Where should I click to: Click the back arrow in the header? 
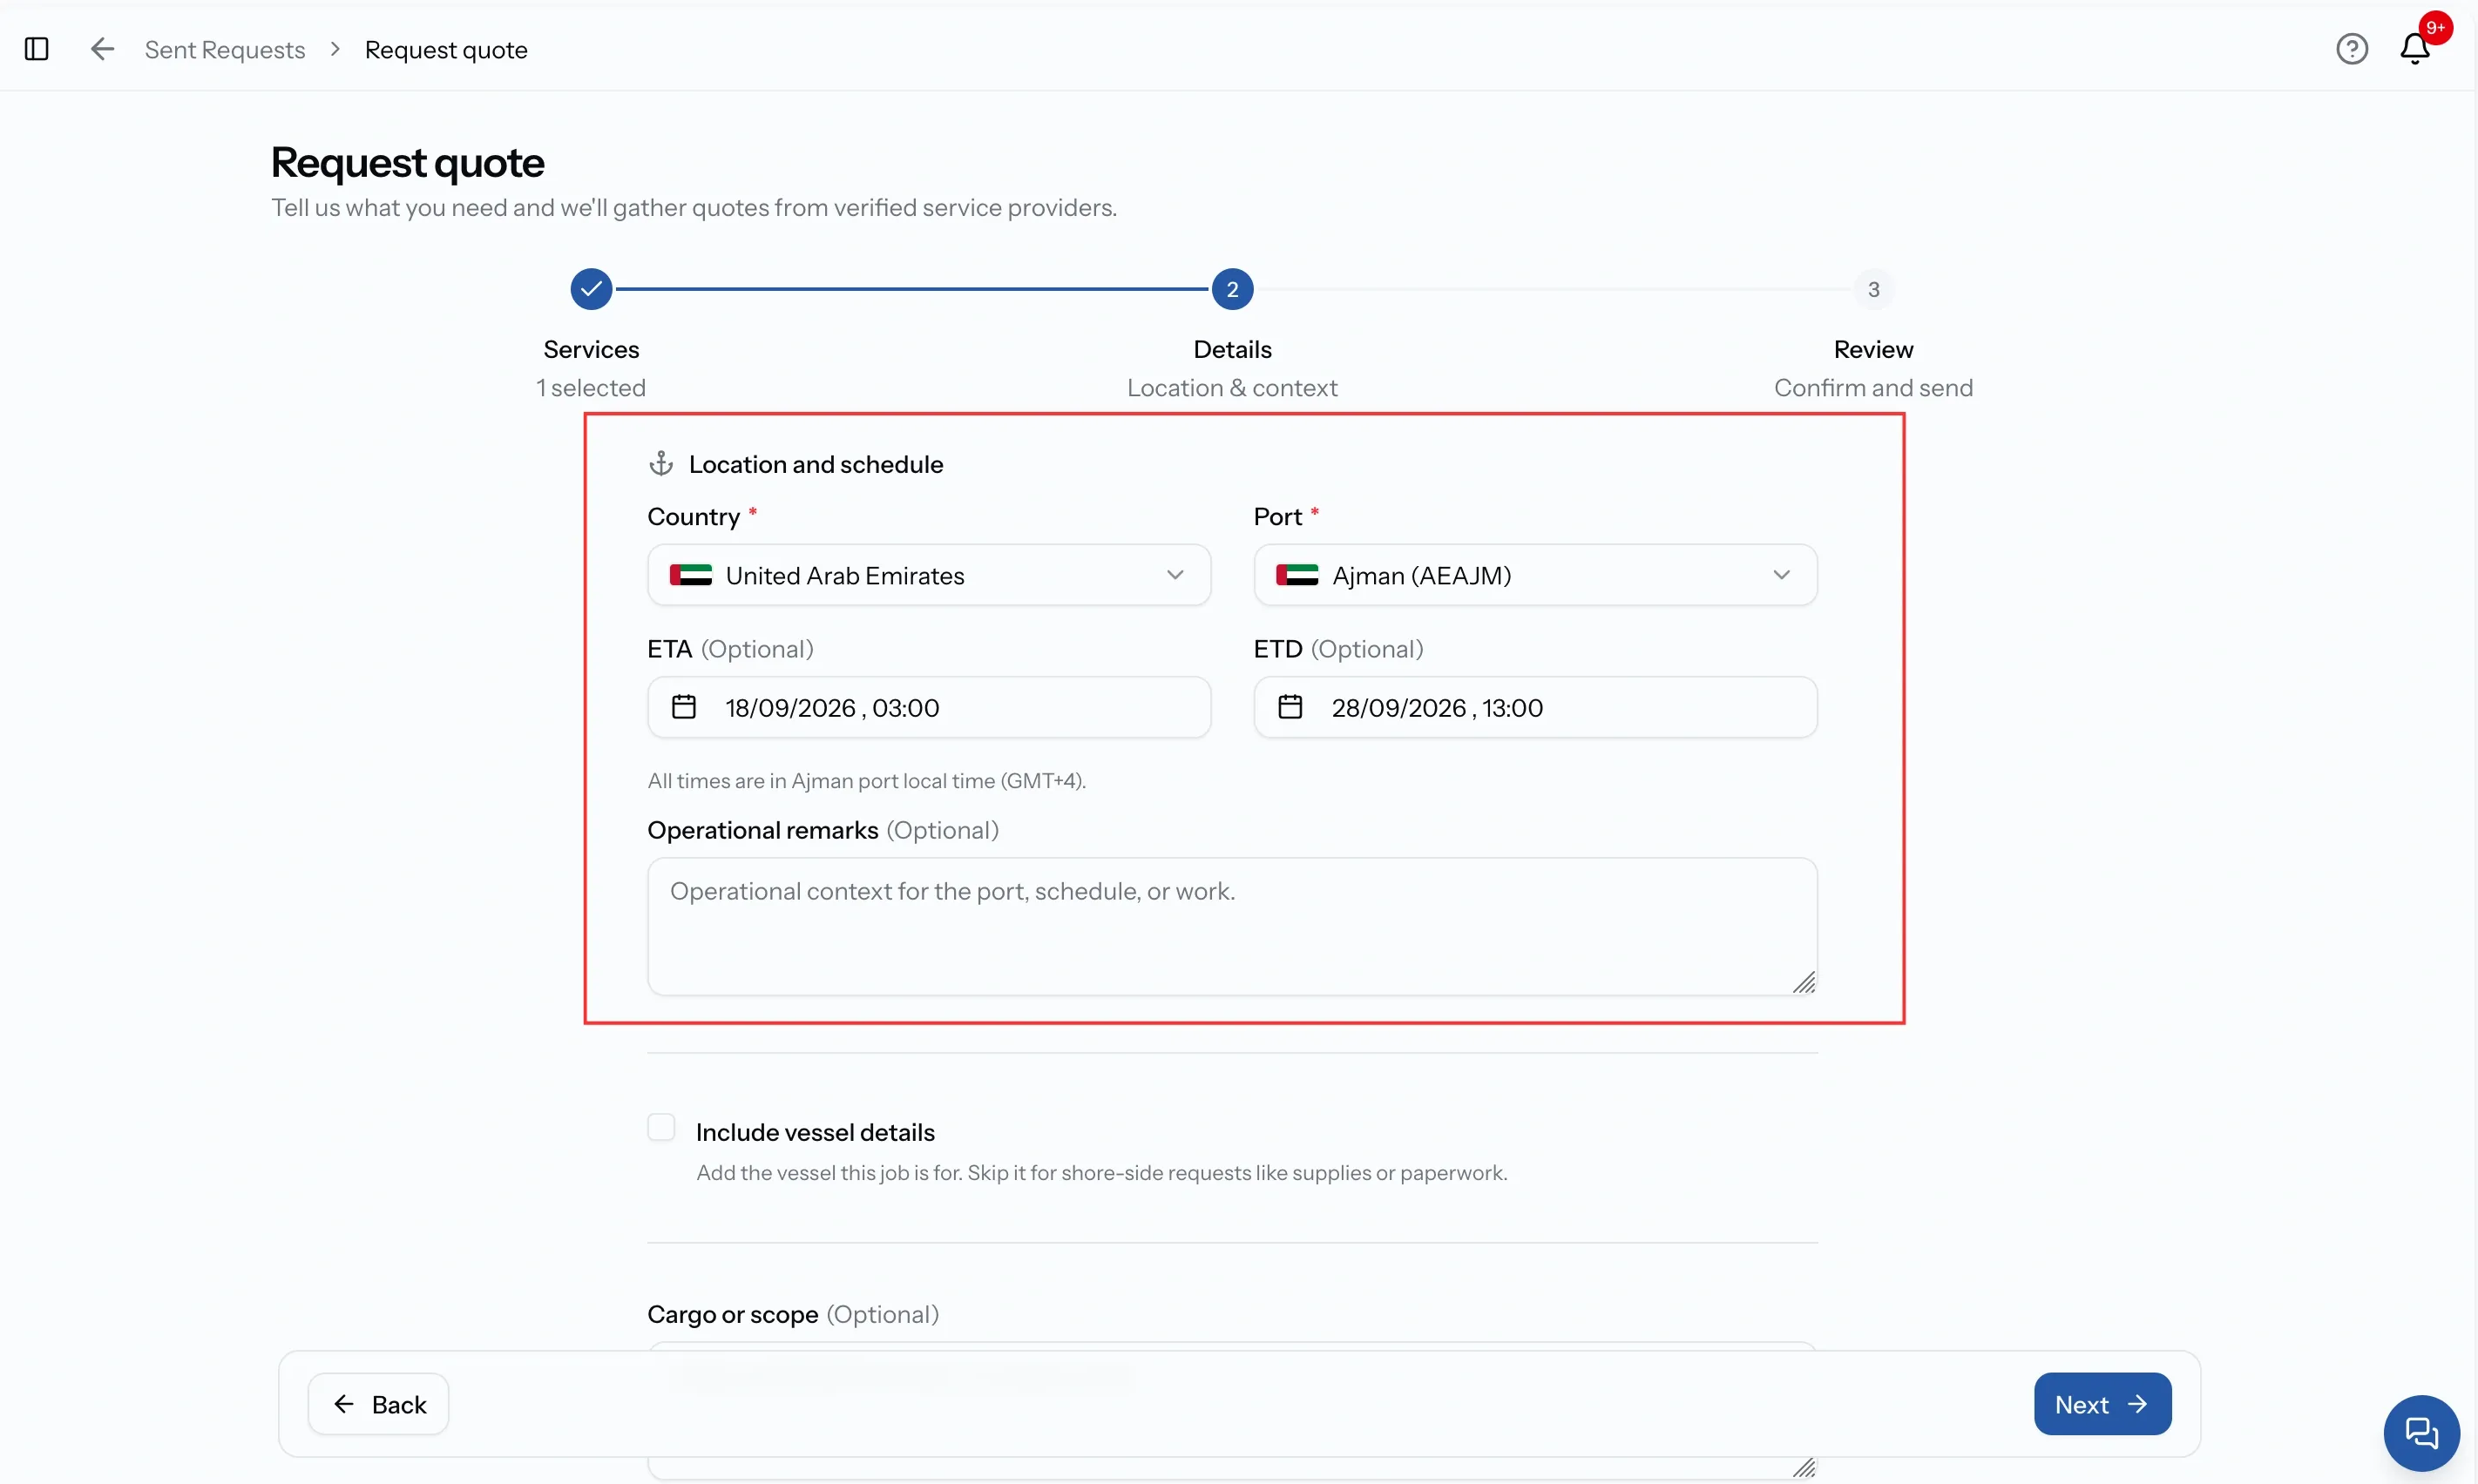[x=102, y=49]
